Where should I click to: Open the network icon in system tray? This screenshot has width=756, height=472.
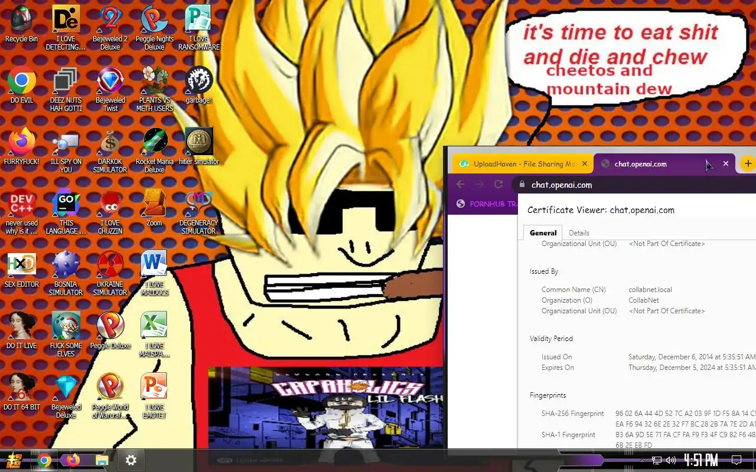(657, 460)
